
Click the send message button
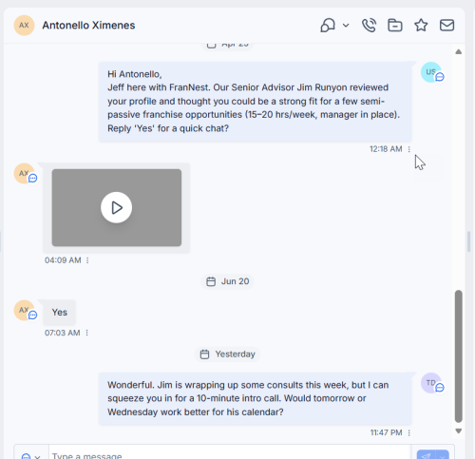pyautogui.click(x=427, y=454)
